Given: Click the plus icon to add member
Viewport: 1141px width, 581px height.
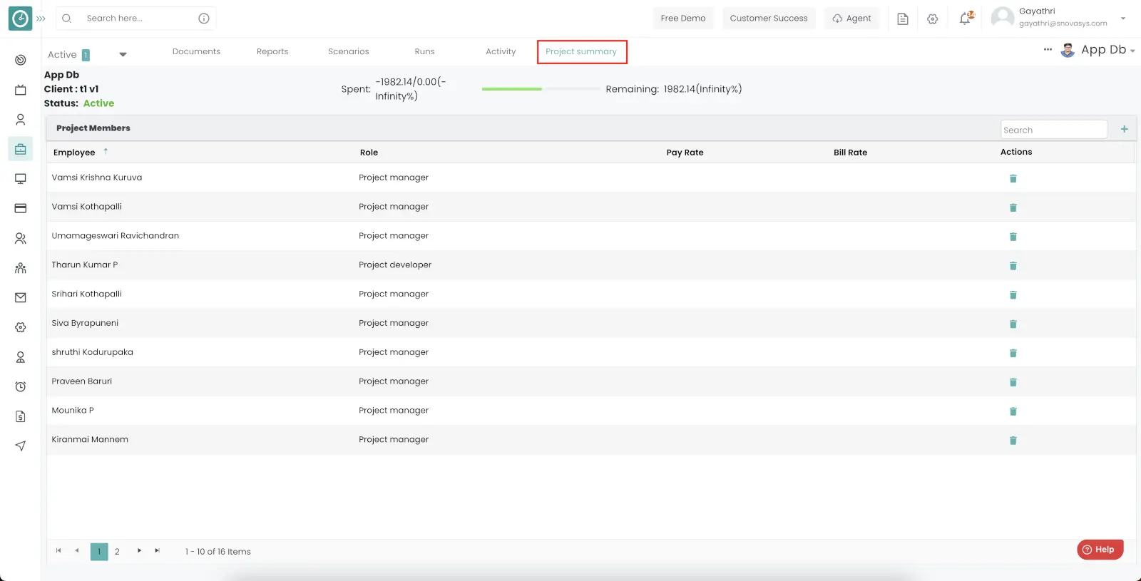Looking at the screenshot, I should tap(1124, 129).
